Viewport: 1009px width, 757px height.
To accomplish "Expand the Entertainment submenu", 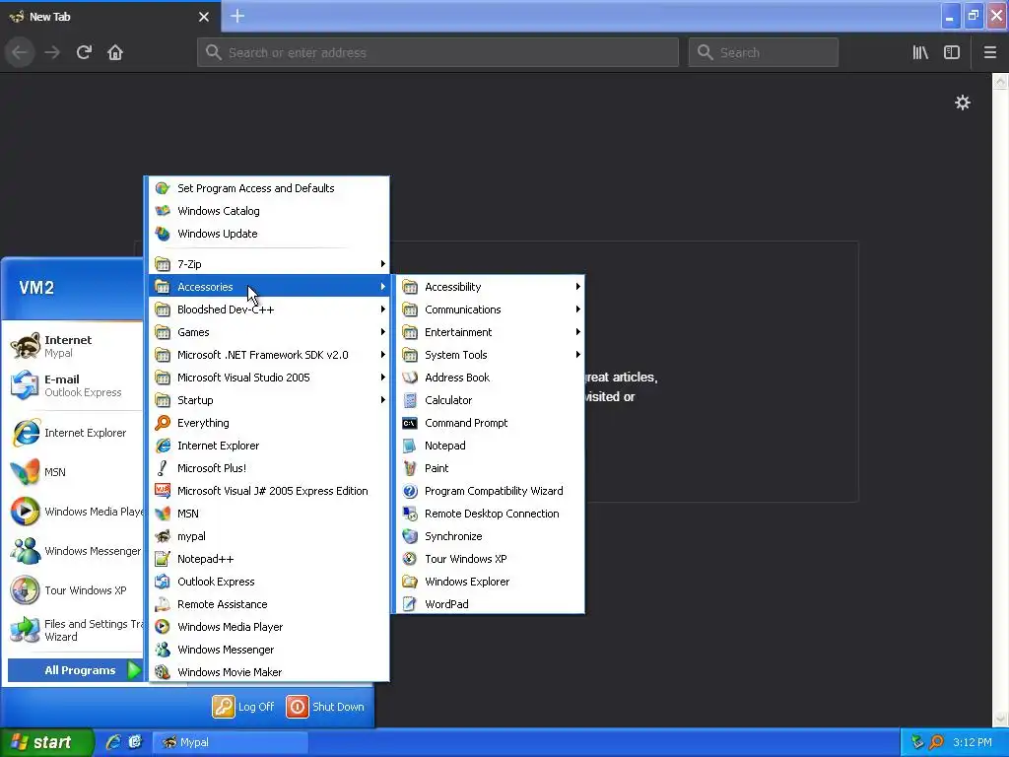I will [491, 332].
